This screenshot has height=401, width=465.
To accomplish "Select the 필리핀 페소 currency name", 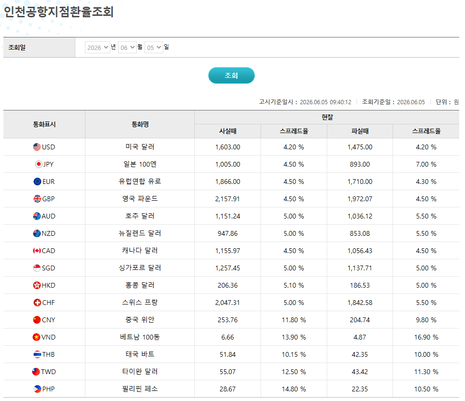I will coord(140,389).
